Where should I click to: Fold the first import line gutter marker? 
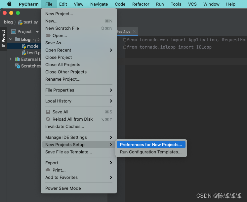click(x=125, y=40)
